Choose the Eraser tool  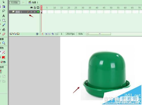(x=4, y=34)
